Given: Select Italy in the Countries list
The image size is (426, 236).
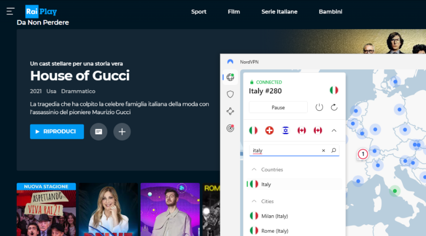Looking at the screenshot, I should (294, 184).
